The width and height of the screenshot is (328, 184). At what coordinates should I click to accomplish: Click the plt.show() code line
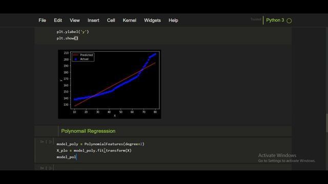pos(67,38)
